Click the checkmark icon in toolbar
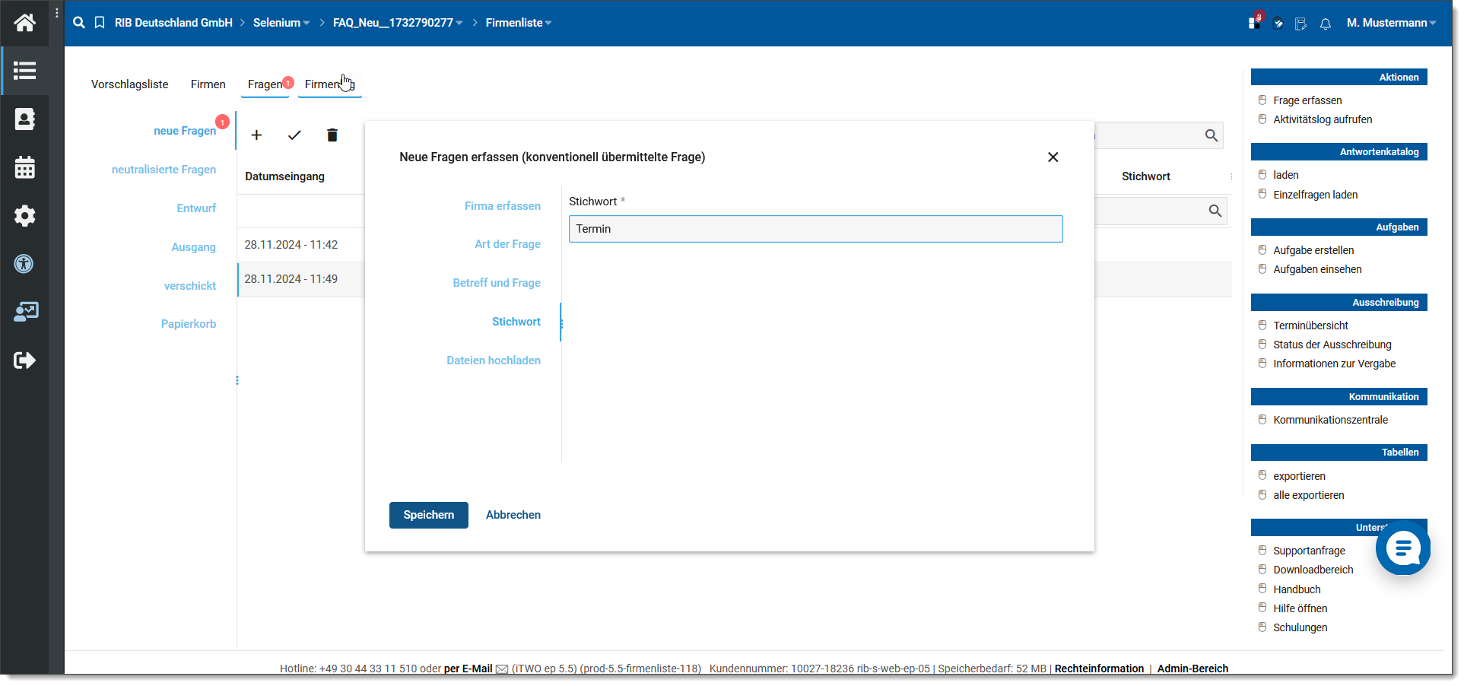Screen dimensions: 1464x686 294,135
